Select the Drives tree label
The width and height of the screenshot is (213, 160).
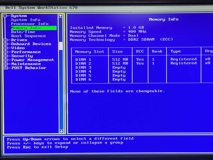(19, 40)
